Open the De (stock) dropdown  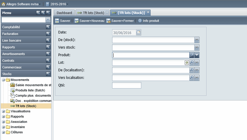point(197,40)
